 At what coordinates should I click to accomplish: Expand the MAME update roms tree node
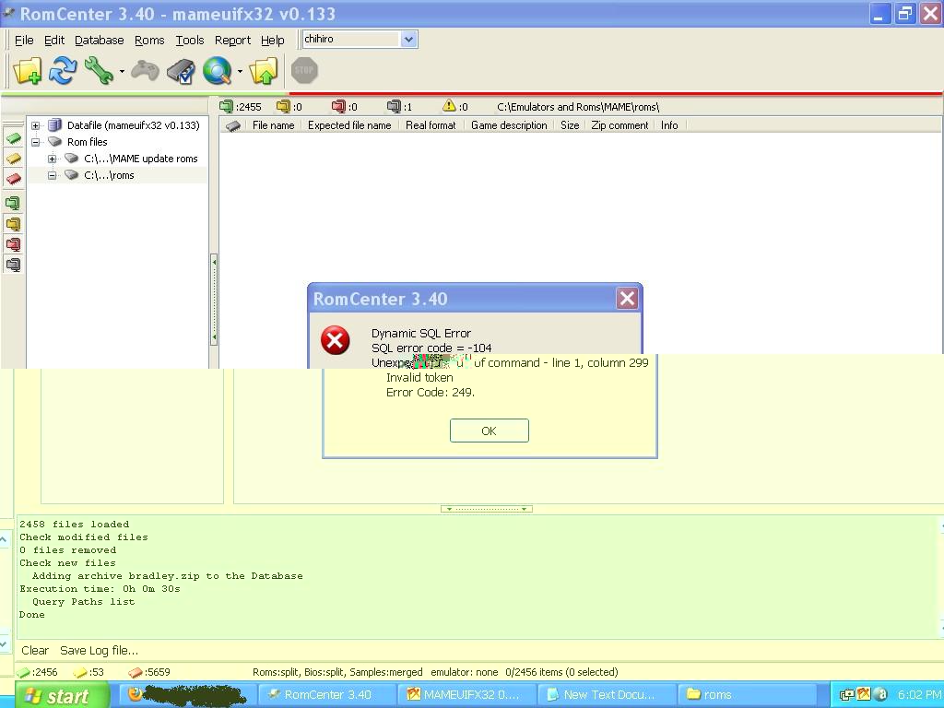tap(53, 158)
